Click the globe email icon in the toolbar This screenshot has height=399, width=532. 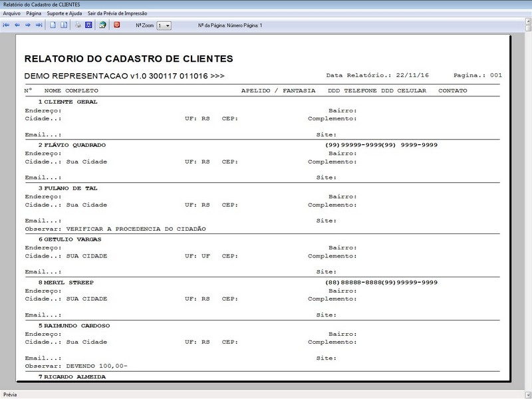pos(102,25)
